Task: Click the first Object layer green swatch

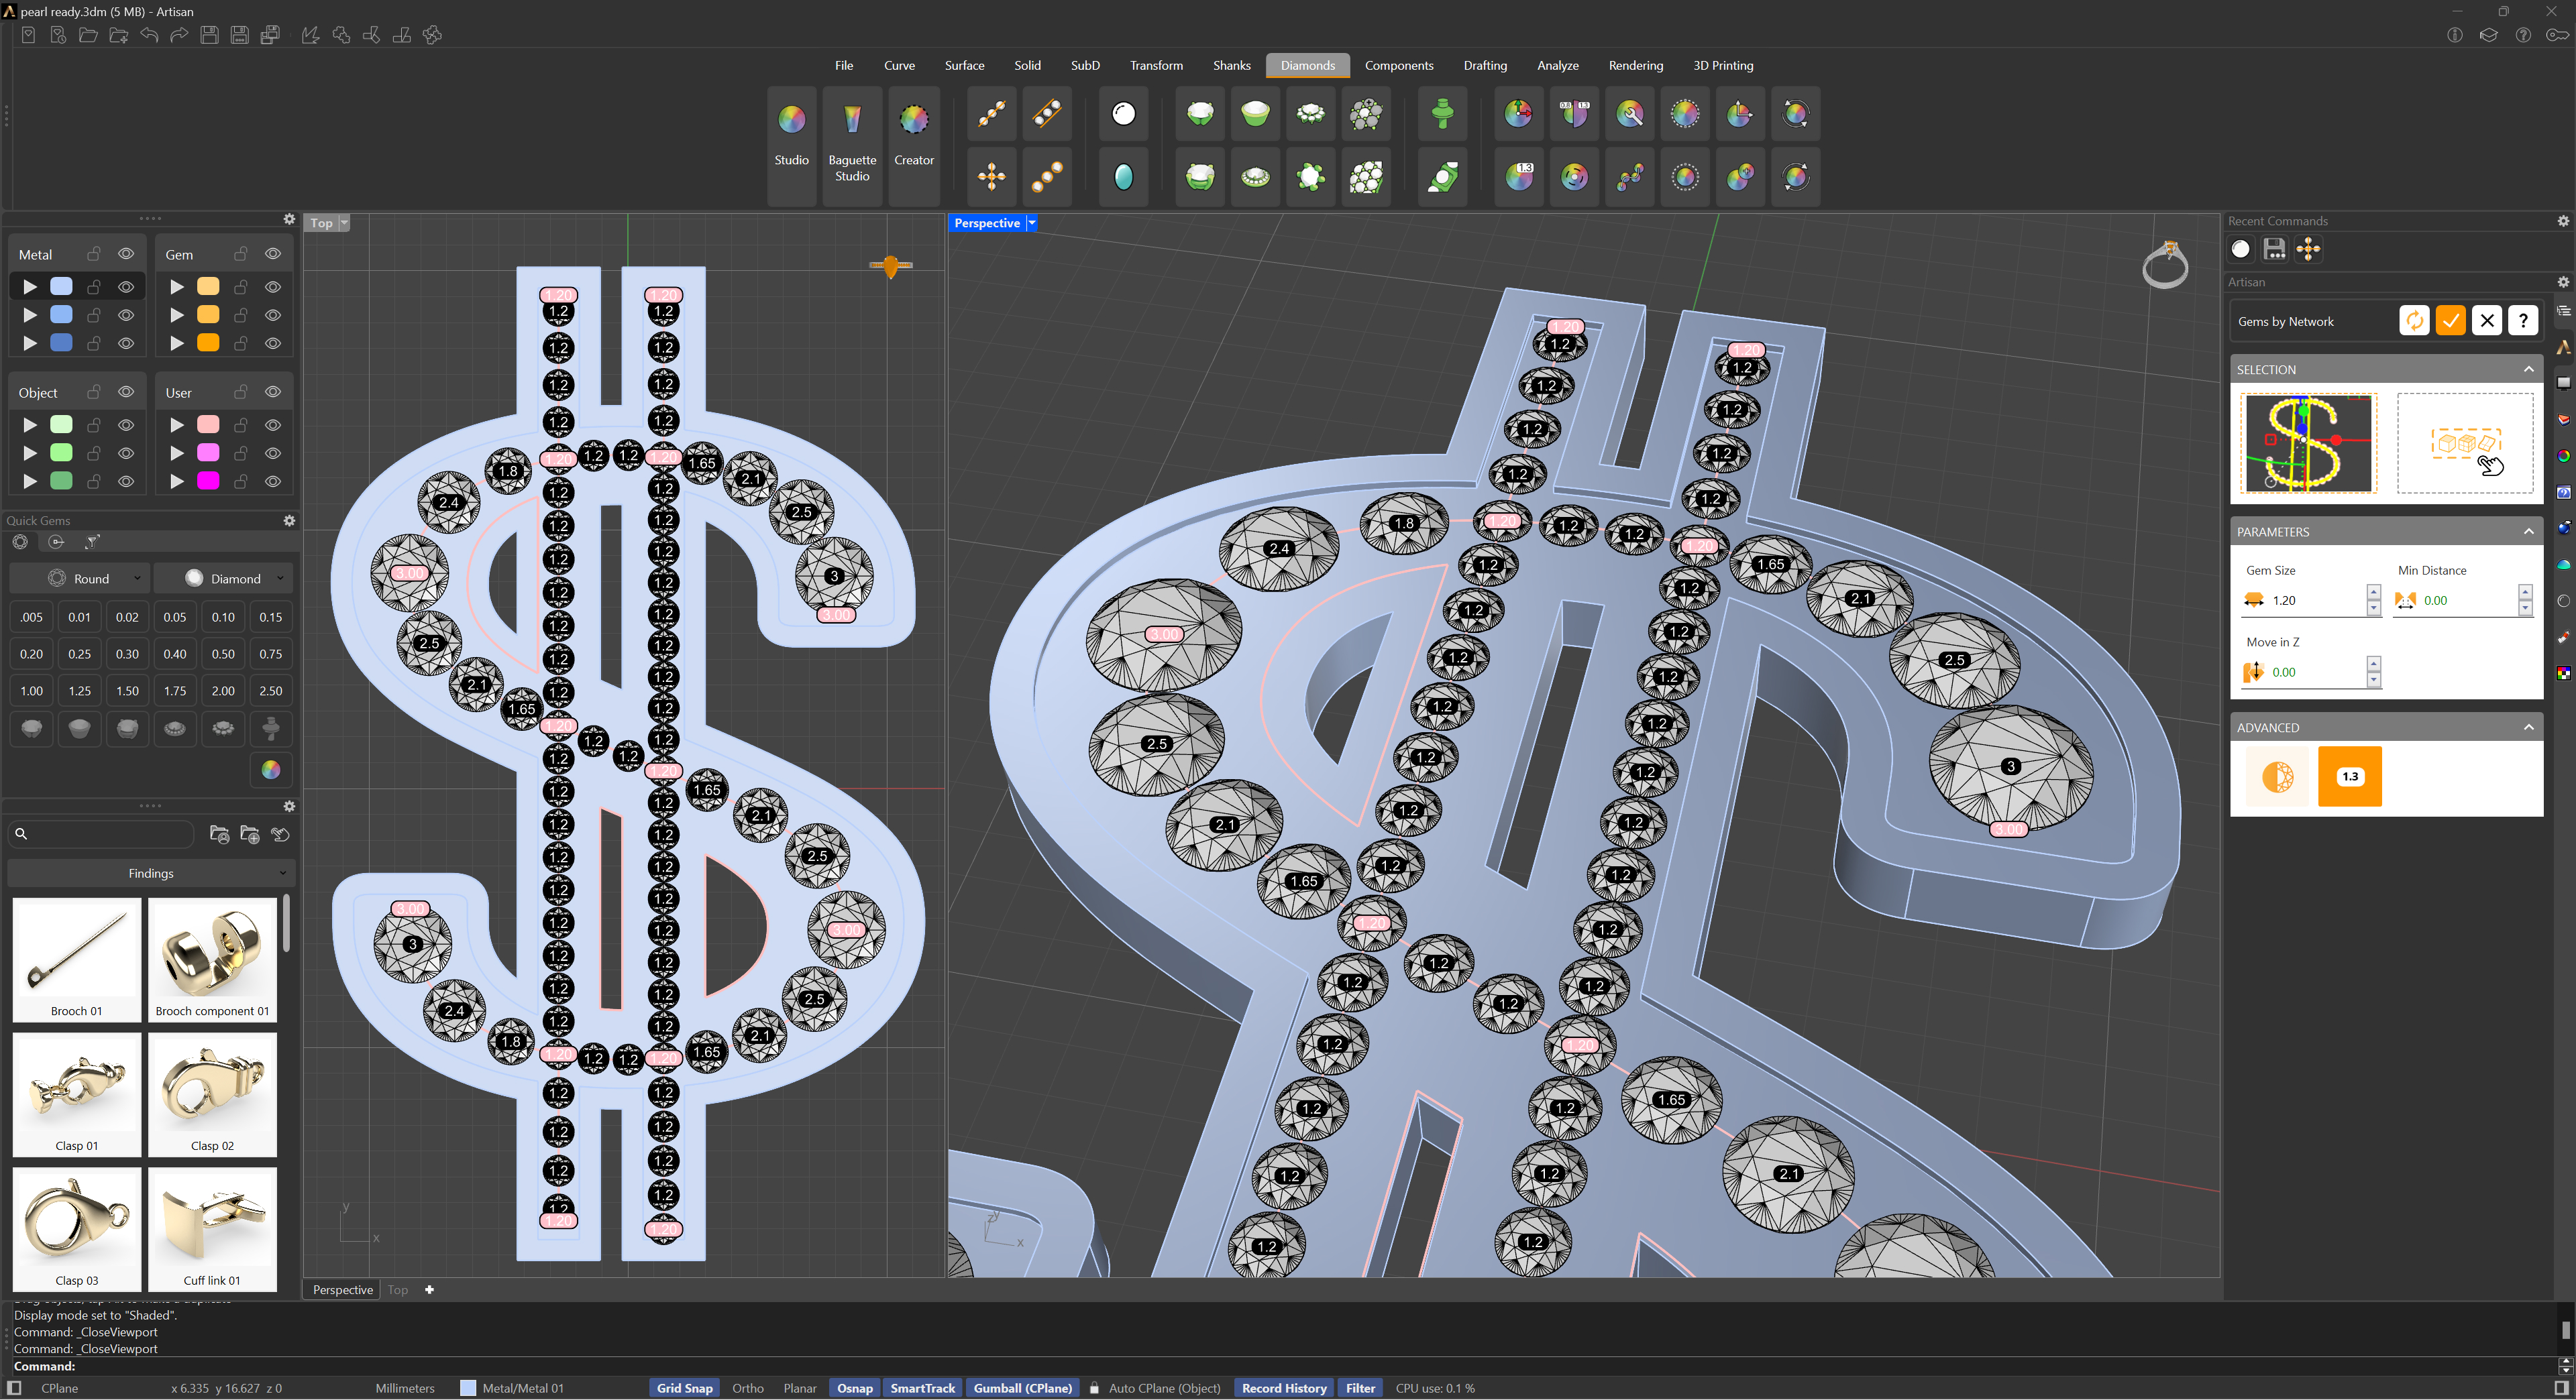Action: click(x=61, y=424)
